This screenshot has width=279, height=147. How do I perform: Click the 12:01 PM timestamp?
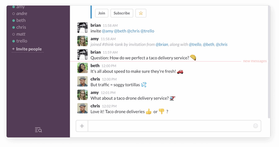click(x=108, y=93)
